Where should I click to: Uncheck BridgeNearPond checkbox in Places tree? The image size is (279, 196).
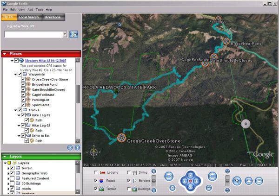click(x=23, y=84)
